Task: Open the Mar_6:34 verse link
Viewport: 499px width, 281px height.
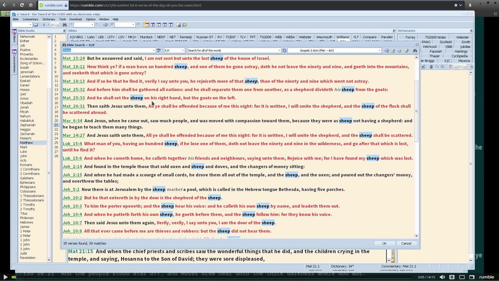Action: click(72, 121)
